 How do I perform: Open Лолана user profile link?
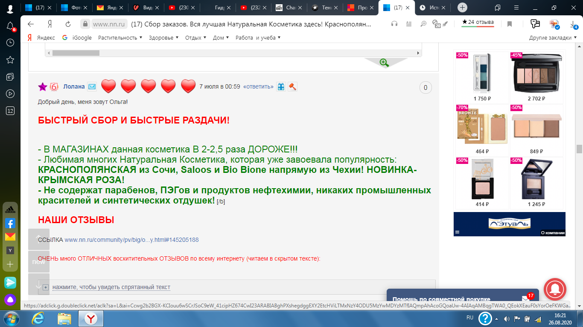pos(74,86)
